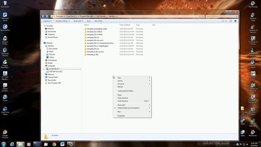Click Computer breadcrumb segment

coord(60,16)
